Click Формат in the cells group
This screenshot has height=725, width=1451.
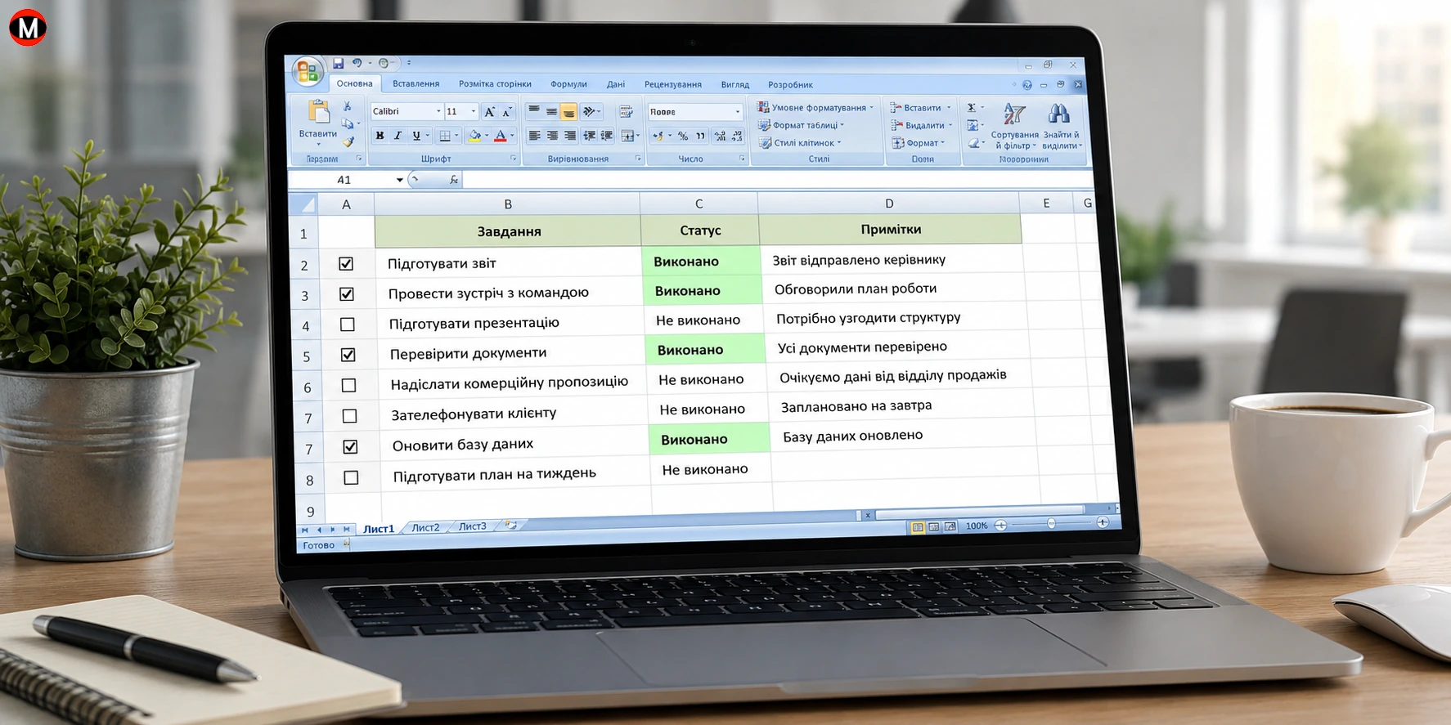click(x=919, y=143)
